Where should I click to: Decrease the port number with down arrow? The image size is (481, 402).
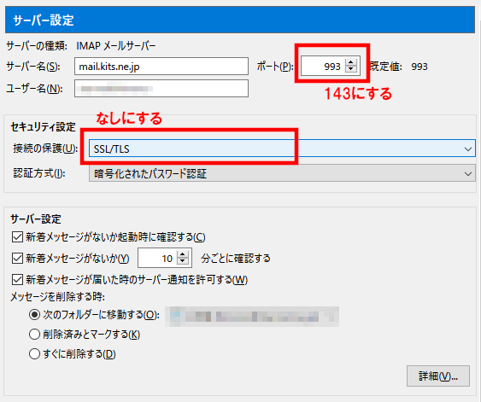click(x=350, y=69)
